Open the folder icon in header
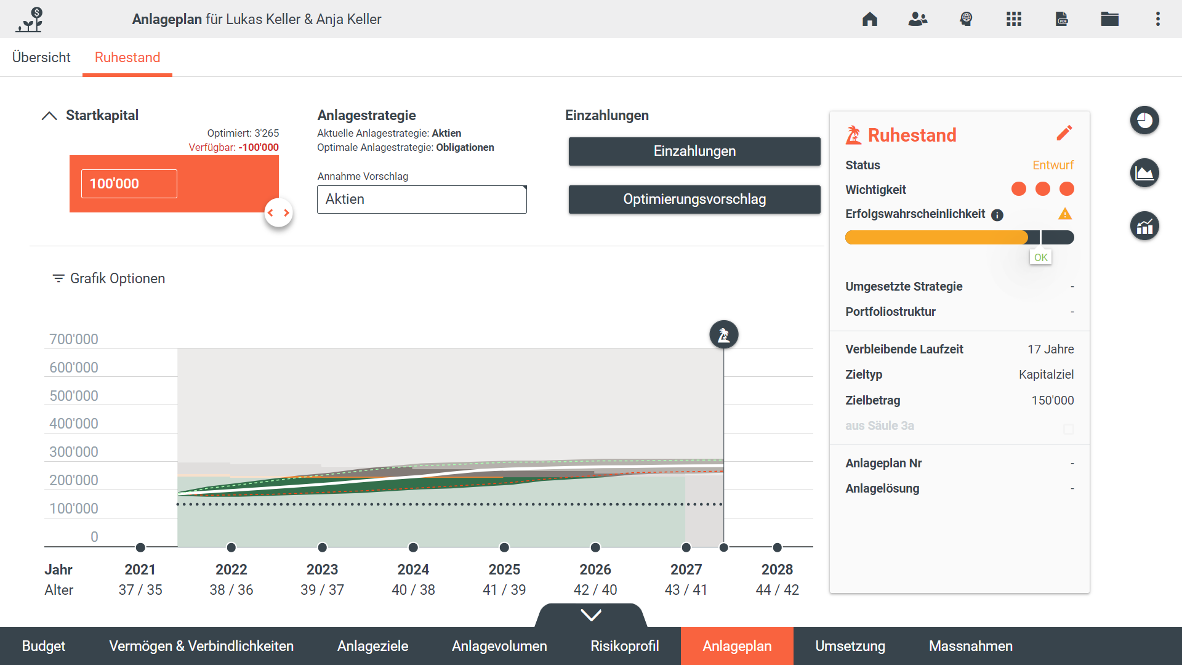1182x665 pixels. pos(1110,19)
